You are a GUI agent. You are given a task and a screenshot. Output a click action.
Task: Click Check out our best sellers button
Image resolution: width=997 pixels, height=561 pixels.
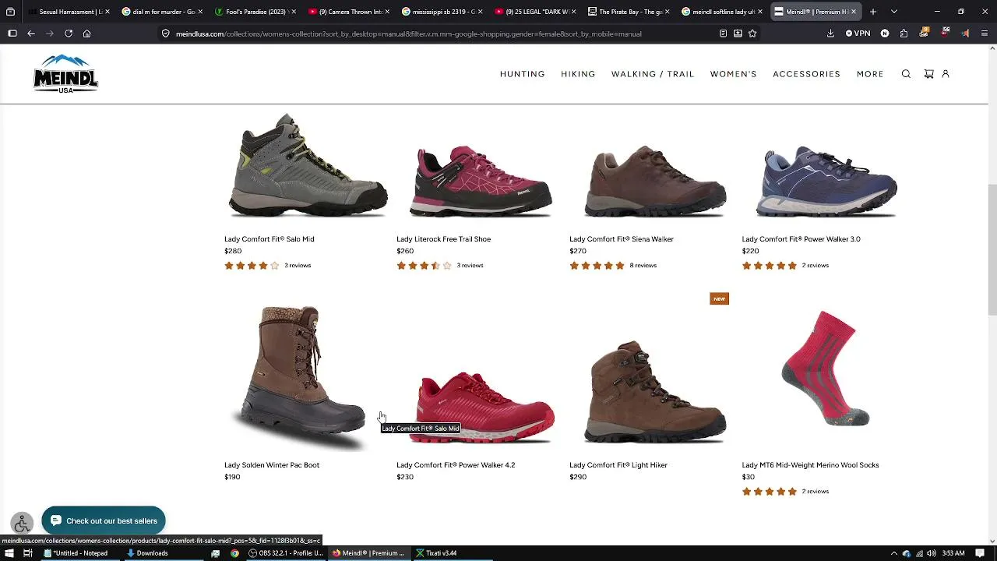coord(104,520)
